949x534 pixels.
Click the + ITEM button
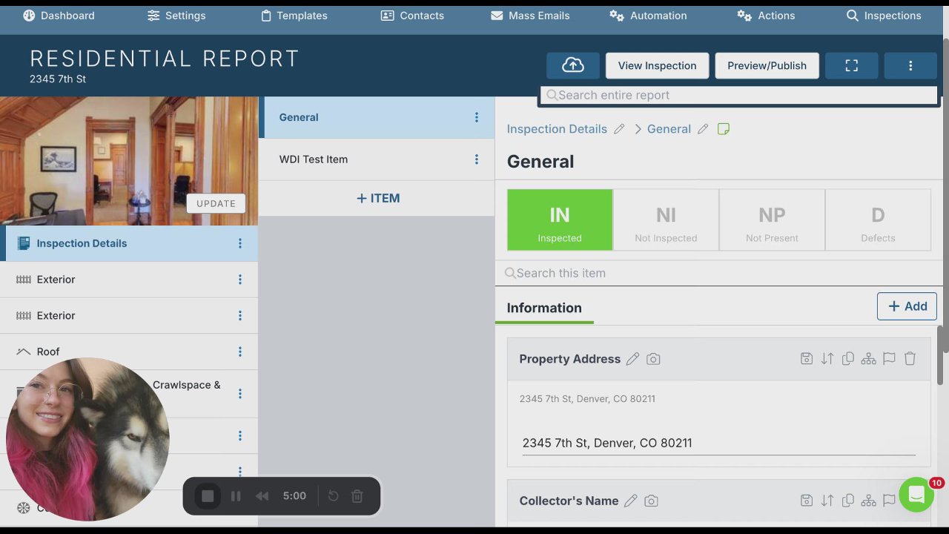click(378, 198)
